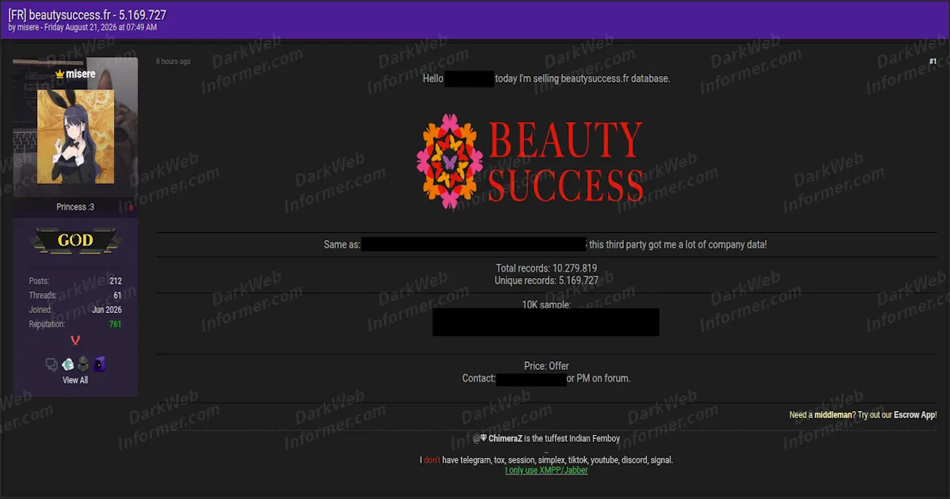Click 'Unique records: 5.169.727' line
The height and width of the screenshot is (499, 950).
tap(546, 280)
